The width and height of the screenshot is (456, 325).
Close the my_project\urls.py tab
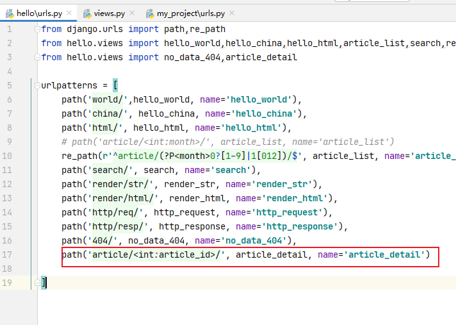232,13
